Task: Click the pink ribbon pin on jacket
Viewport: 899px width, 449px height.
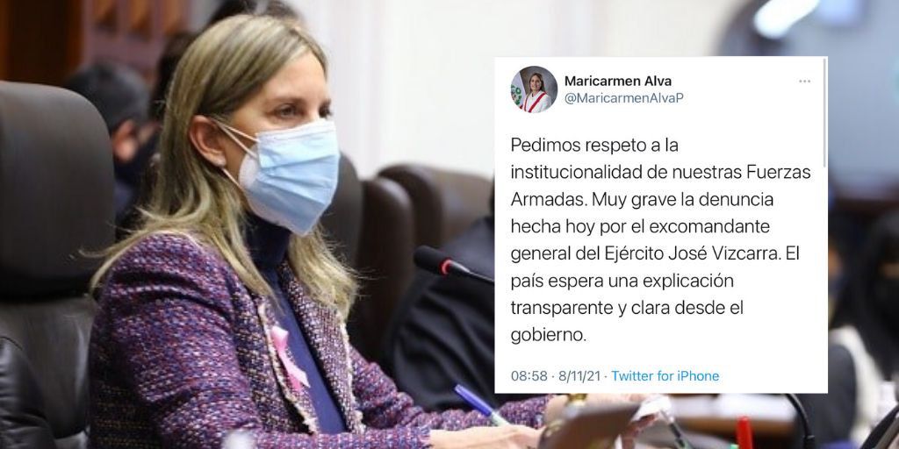Action: 287,356
